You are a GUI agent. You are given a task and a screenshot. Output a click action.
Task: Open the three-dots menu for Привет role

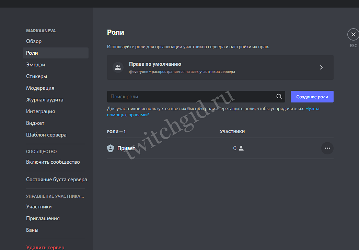(327, 148)
